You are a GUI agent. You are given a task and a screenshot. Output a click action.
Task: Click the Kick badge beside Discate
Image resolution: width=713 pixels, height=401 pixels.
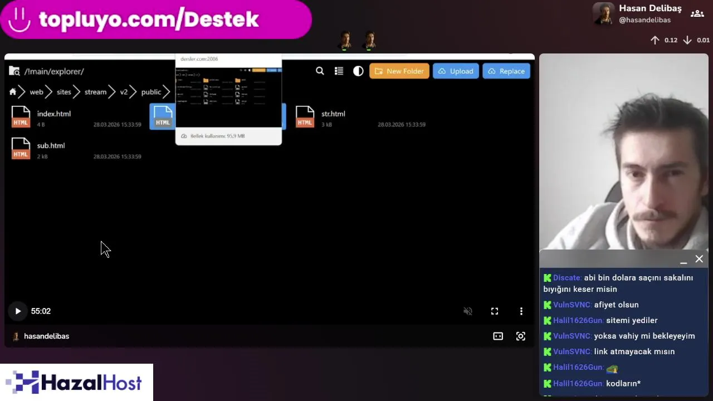point(547,278)
